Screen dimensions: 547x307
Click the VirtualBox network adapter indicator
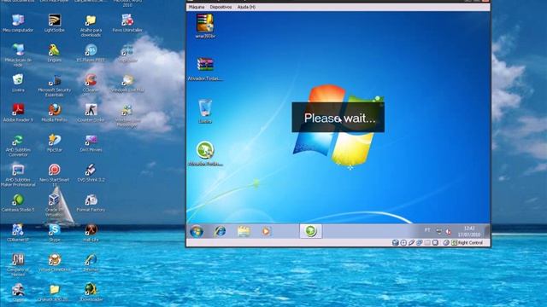tap(420, 242)
